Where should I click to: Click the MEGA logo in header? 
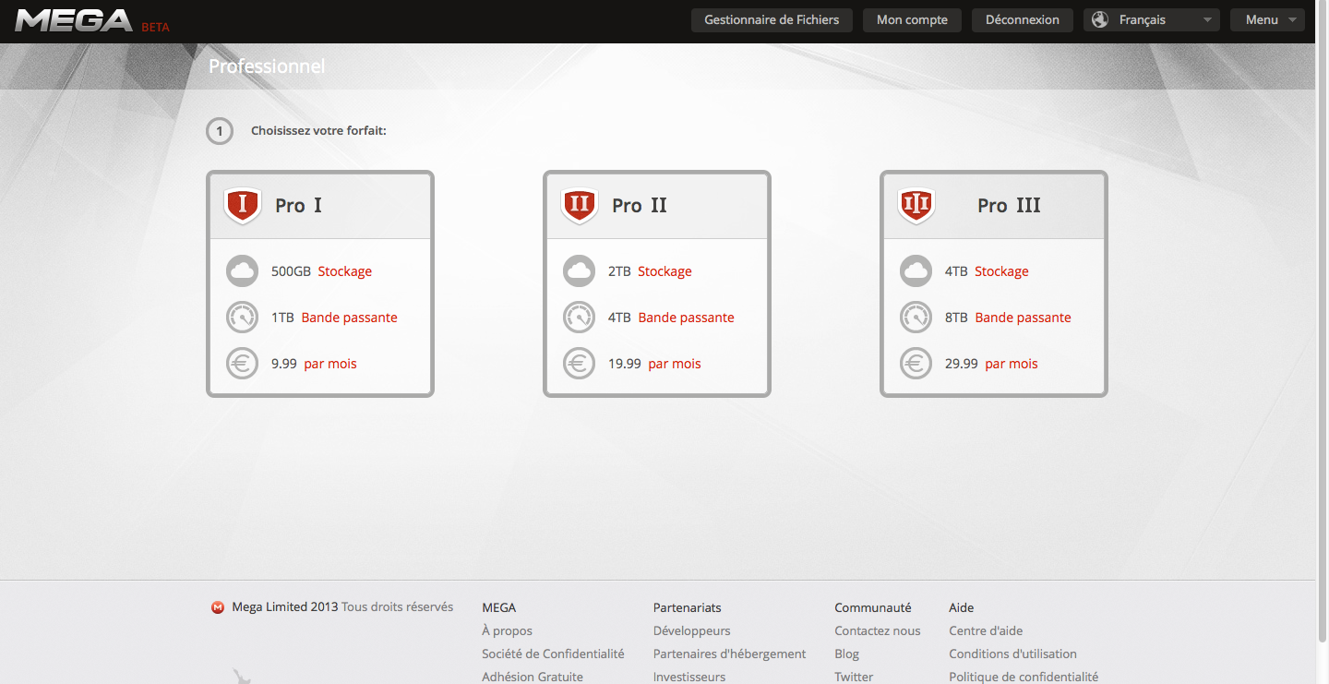click(74, 20)
